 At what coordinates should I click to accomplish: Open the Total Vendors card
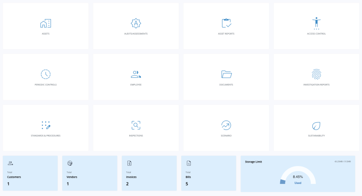pyautogui.click(x=89, y=173)
